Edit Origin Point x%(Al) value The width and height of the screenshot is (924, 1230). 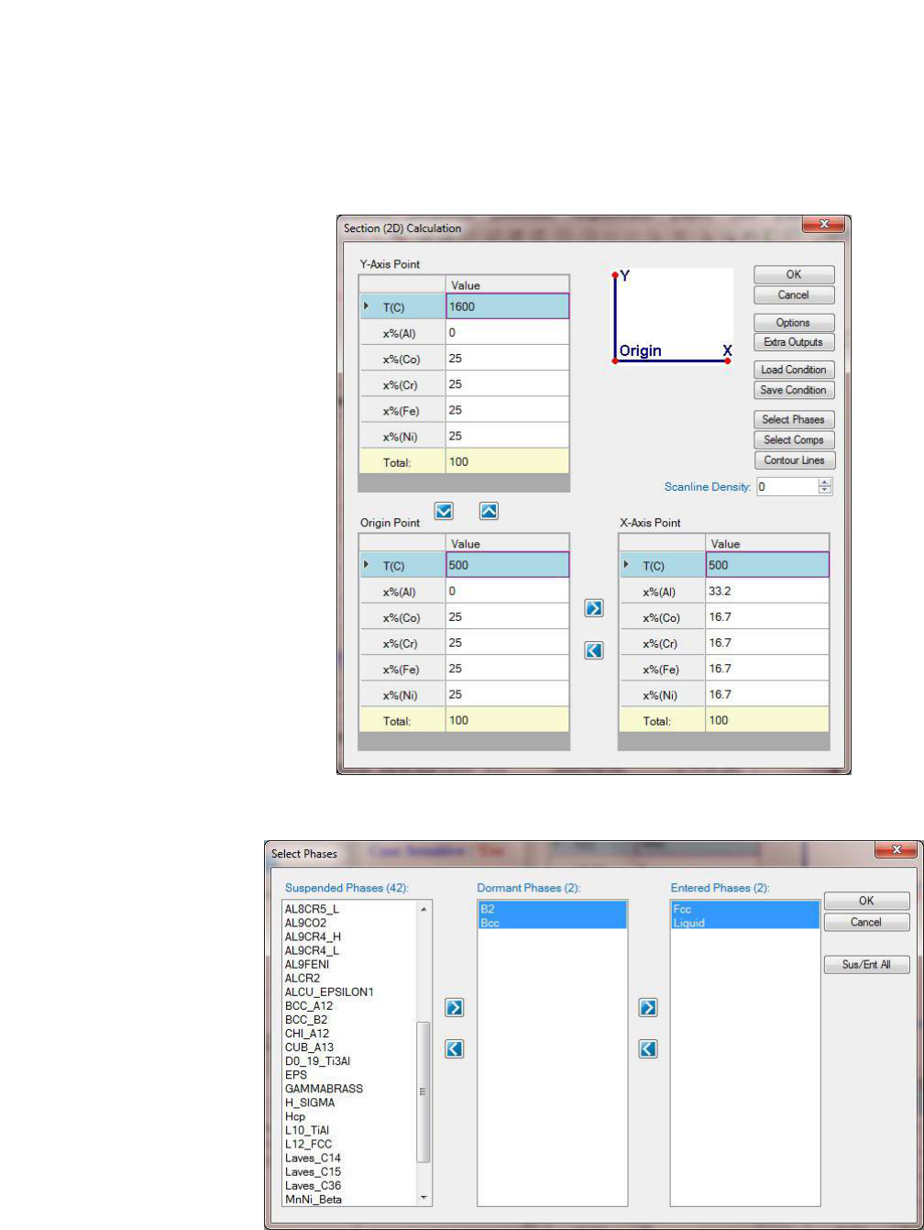[507, 592]
